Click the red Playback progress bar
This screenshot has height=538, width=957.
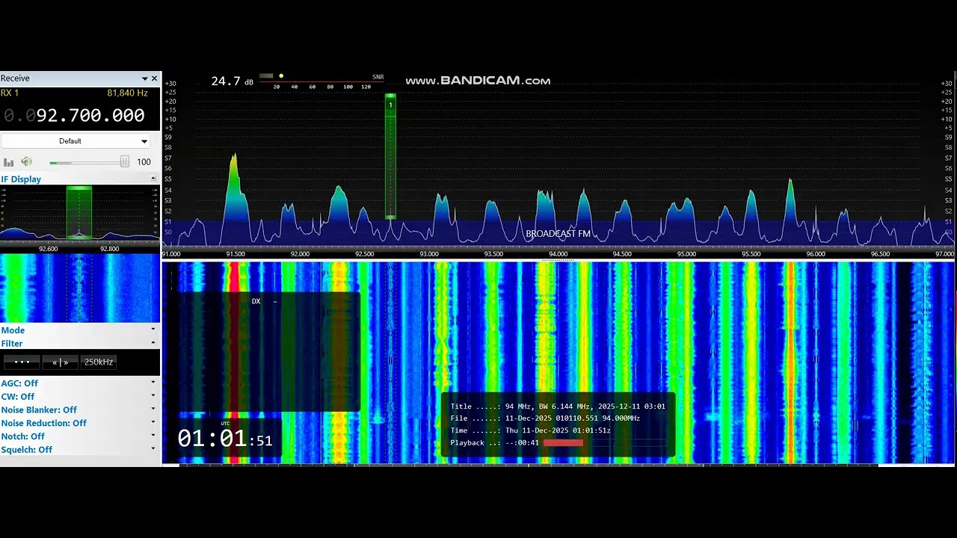pos(563,443)
